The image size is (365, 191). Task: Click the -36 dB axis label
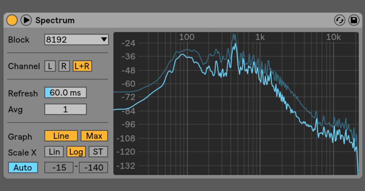[x=128, y=56]
